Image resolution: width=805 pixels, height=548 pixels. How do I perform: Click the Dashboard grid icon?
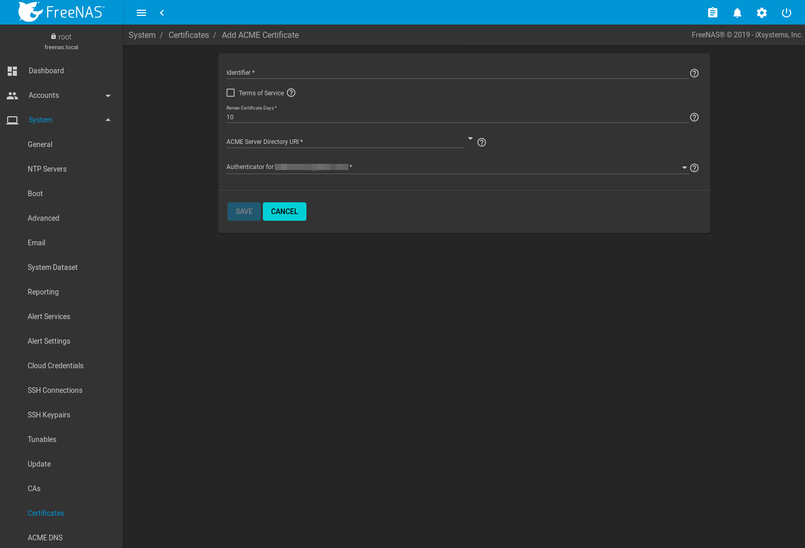(x=12, y=71)
